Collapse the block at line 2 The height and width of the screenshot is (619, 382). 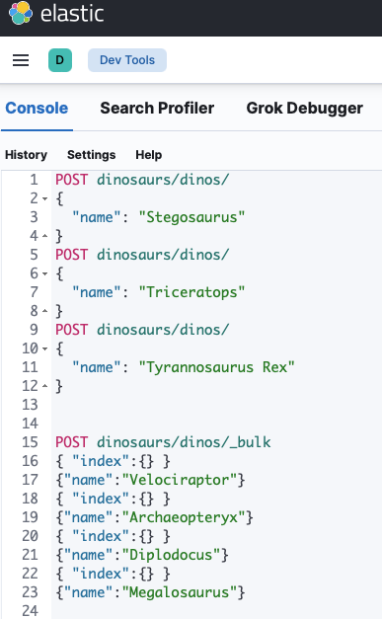pos(45,198)
